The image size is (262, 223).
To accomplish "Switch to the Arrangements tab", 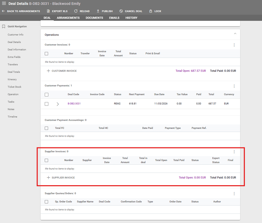I will (68, 18).
